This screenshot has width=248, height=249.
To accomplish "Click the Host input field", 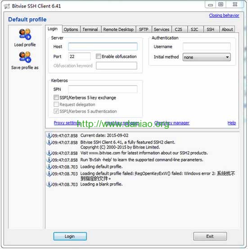I will [103, 46].
